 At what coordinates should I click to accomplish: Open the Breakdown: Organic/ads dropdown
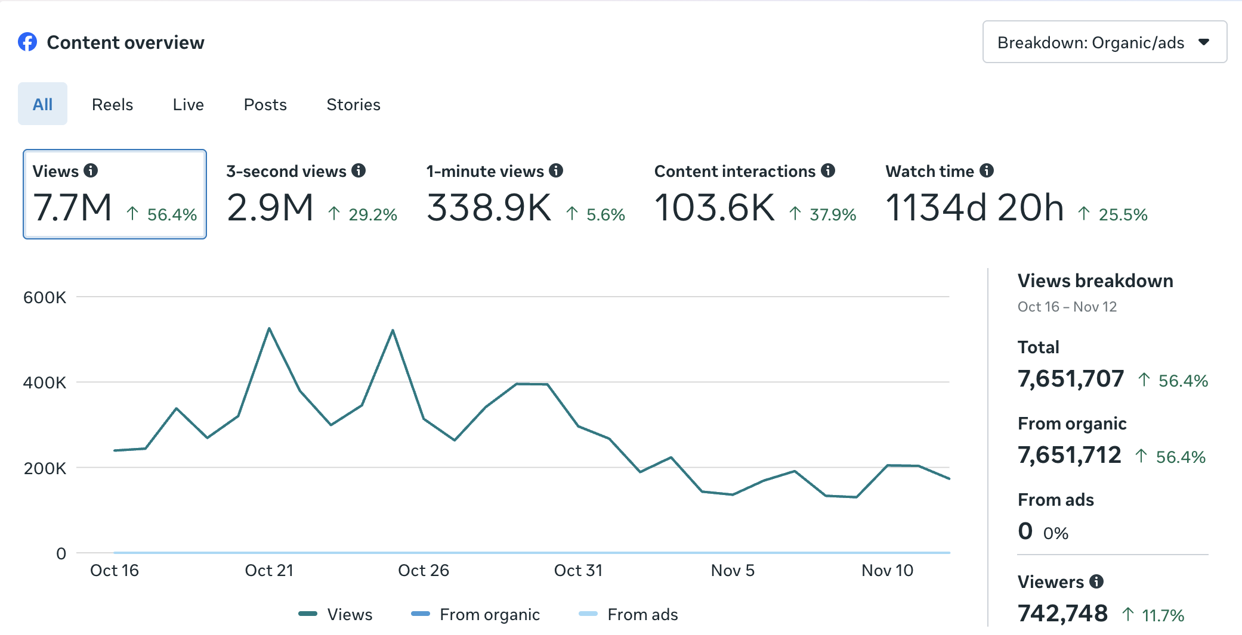click(1090, 42)
